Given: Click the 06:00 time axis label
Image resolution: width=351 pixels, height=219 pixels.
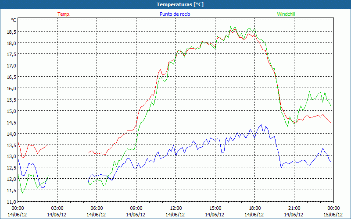Looking at the screenshot, I should pyautogui.click(x=97, y=208).
